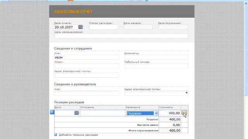
Task: Focus the Статья расходов field
Action: [x=103, y=27]
